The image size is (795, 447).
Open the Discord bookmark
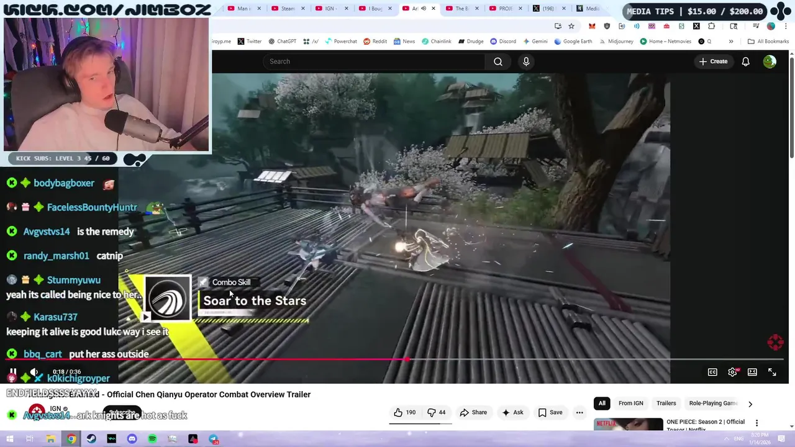pos(503,42)
